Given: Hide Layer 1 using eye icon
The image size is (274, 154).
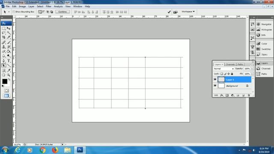Looking at the screenshot, I should point(215,80).
